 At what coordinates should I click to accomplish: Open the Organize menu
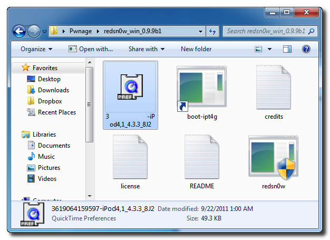click(x=36, y=49)
